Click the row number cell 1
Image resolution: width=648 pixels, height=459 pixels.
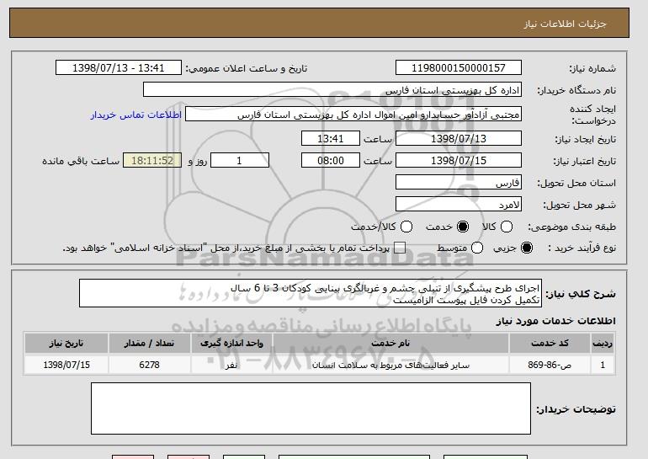tap(603, 366)
